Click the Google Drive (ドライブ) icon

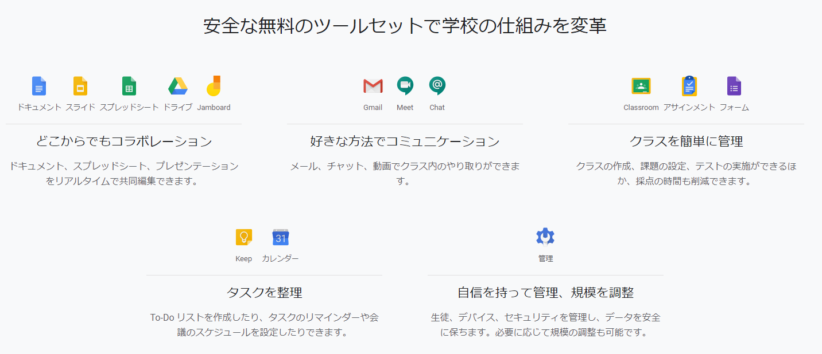178,86
